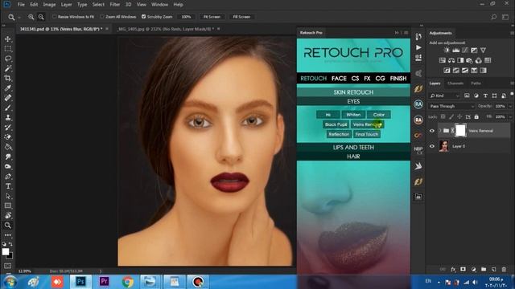Image resolution: width=515 pixels, height=289 pixels.
Task: Expand SKIN RETOUCH section
Action: [353, 92]
